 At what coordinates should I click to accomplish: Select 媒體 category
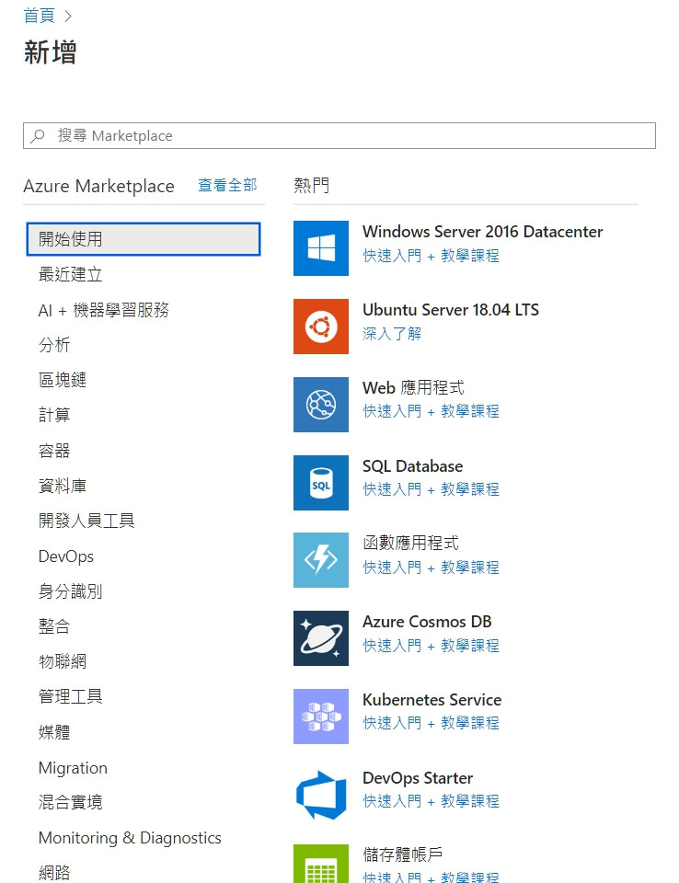54,732
